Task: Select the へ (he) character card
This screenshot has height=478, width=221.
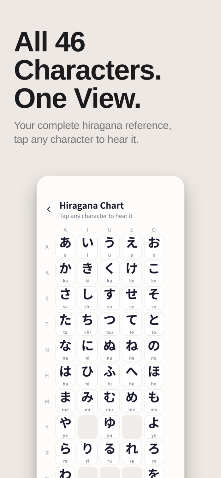Action: 132,375
